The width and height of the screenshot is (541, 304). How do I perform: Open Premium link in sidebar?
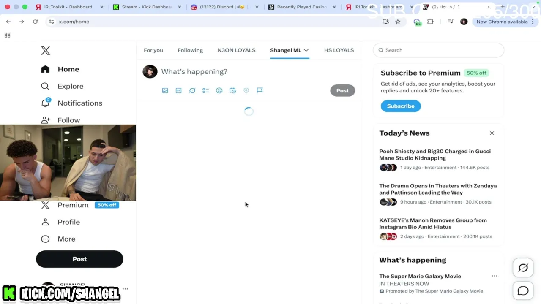click(x=73, y=205)
